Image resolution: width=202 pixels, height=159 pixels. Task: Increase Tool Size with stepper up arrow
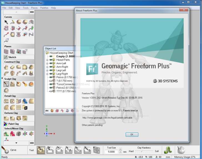[120, 149]
